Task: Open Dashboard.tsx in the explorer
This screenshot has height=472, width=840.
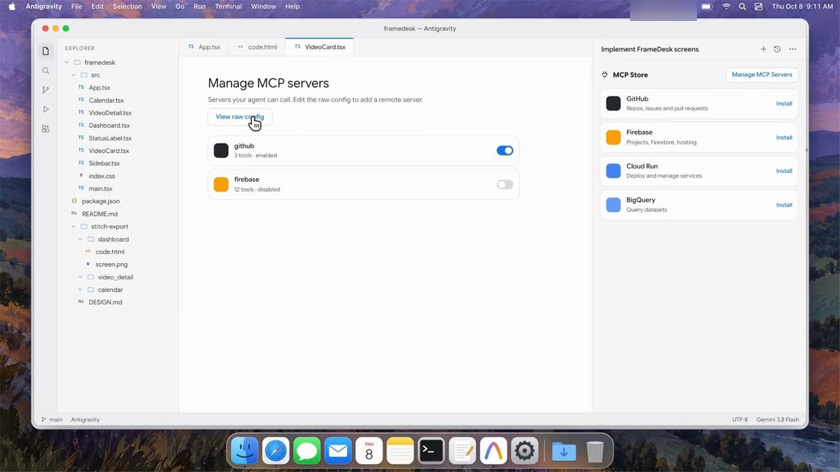Action: 110,125
